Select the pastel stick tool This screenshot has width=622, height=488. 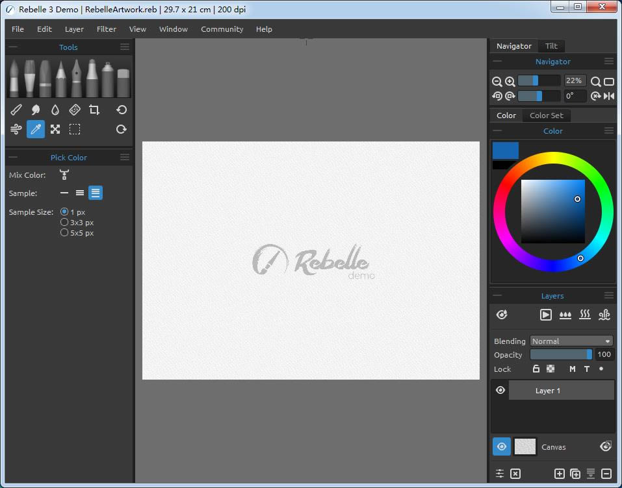tap(45, 78)
